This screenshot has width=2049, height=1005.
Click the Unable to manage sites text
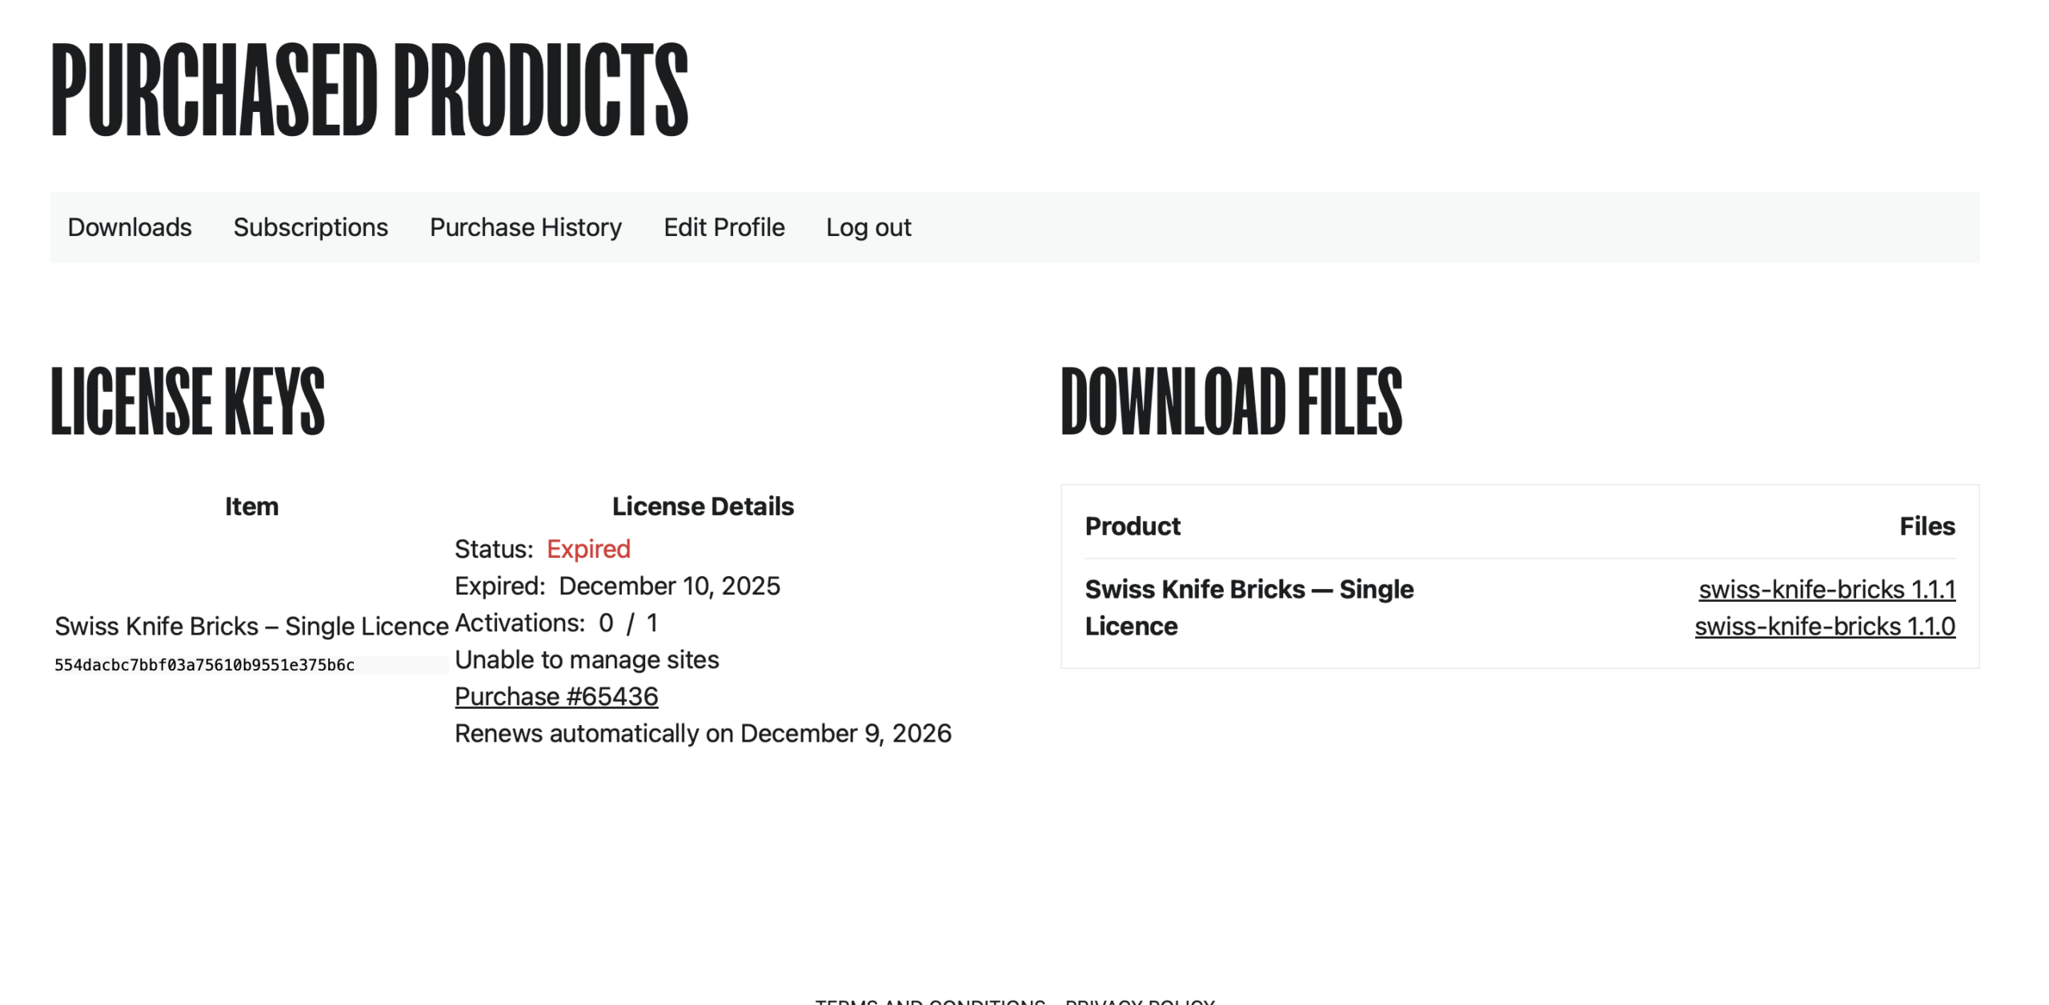587,659
